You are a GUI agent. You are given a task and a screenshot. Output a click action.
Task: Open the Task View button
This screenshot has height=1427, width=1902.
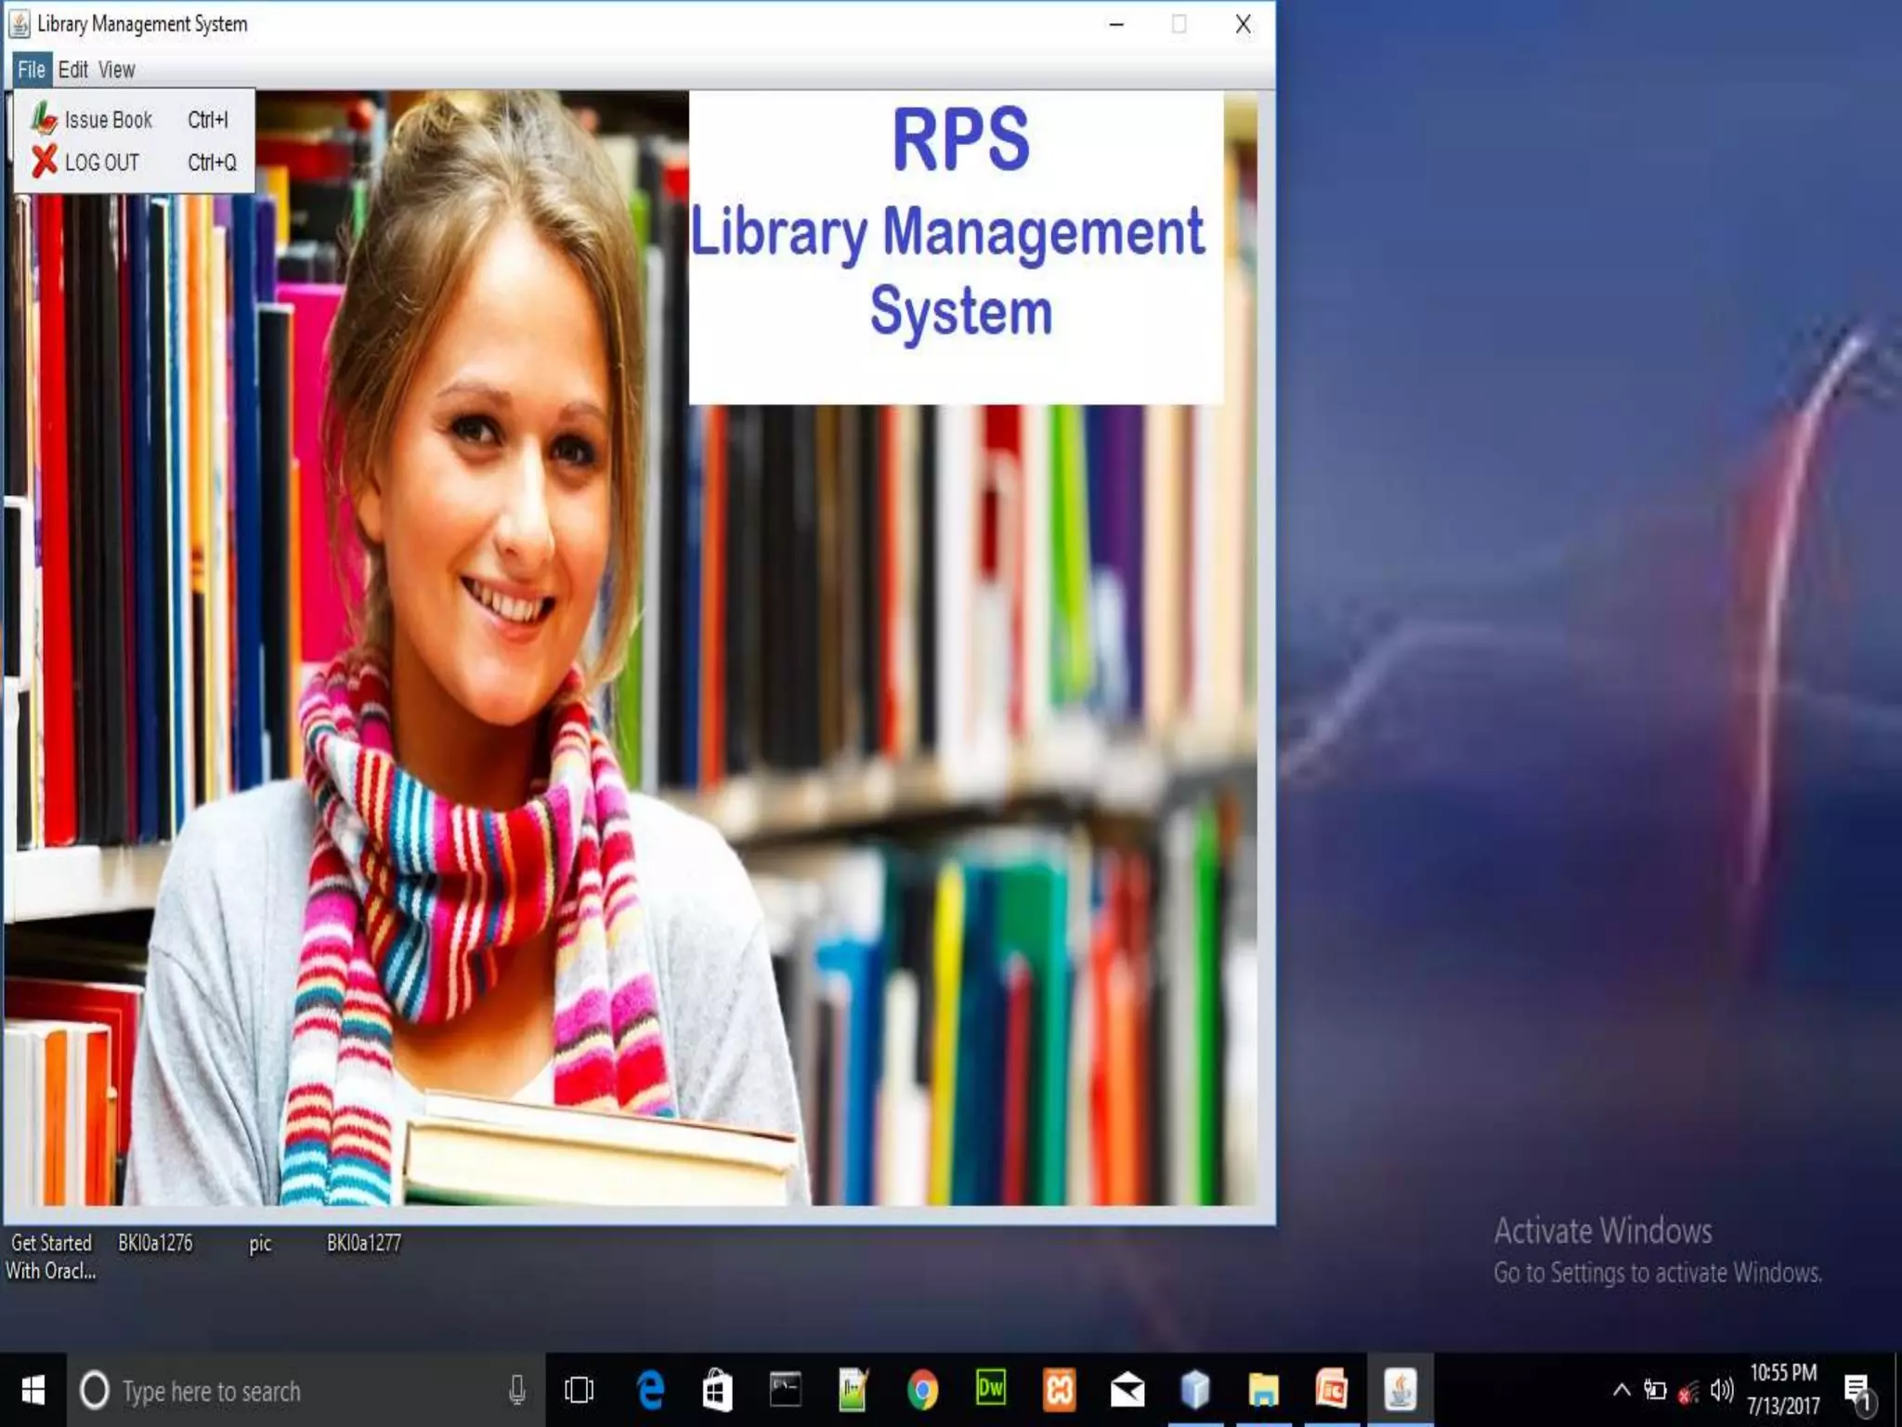tap(579, 1390)
